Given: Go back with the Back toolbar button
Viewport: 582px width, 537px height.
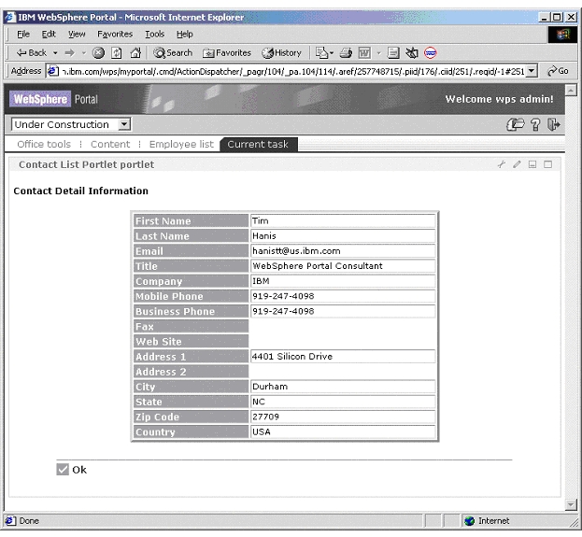Looking at the screenshot, I should click(31, 53).
